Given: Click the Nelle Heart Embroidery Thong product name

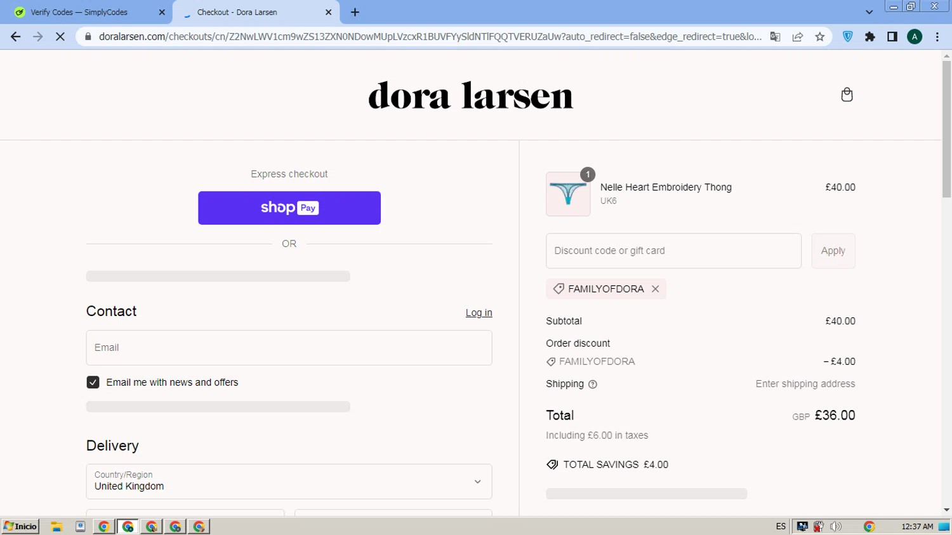Looking at the screenshot, I should [666, 187].
